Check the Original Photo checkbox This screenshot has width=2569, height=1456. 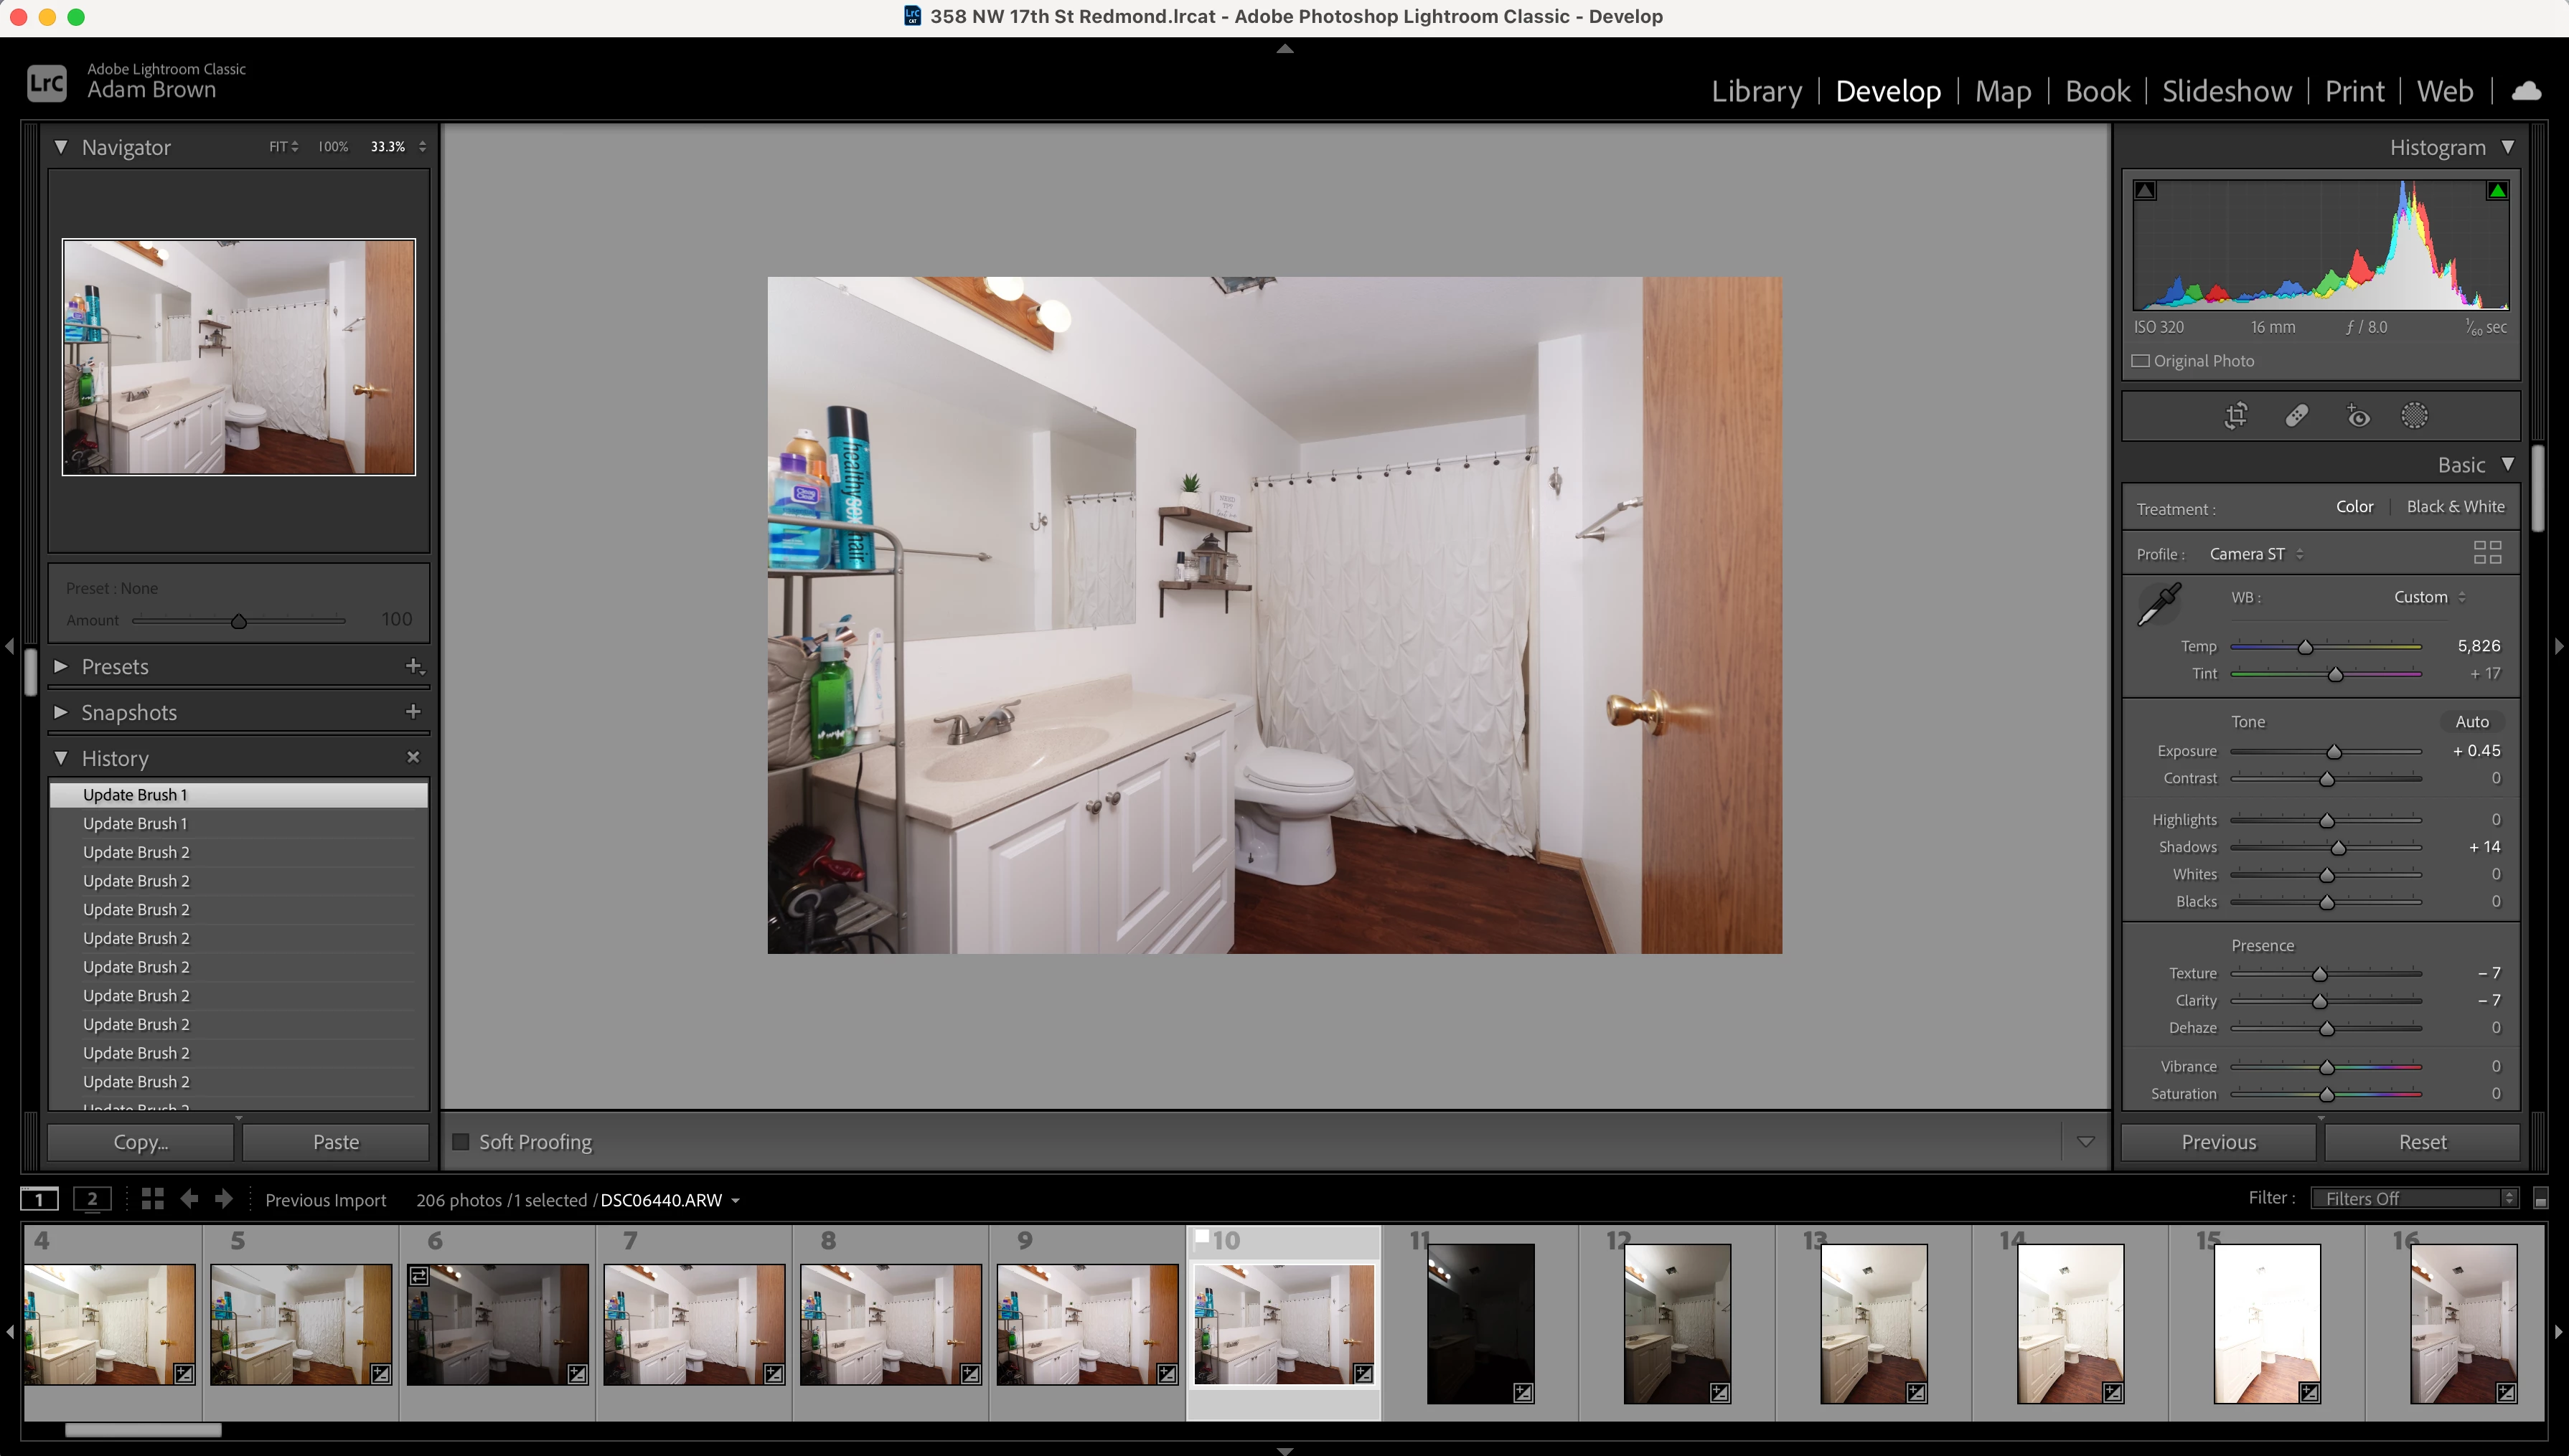[x=2141, y=361]
